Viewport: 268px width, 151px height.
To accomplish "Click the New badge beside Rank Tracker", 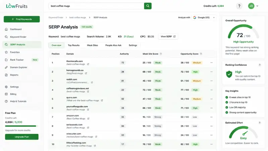I will 35,60.
